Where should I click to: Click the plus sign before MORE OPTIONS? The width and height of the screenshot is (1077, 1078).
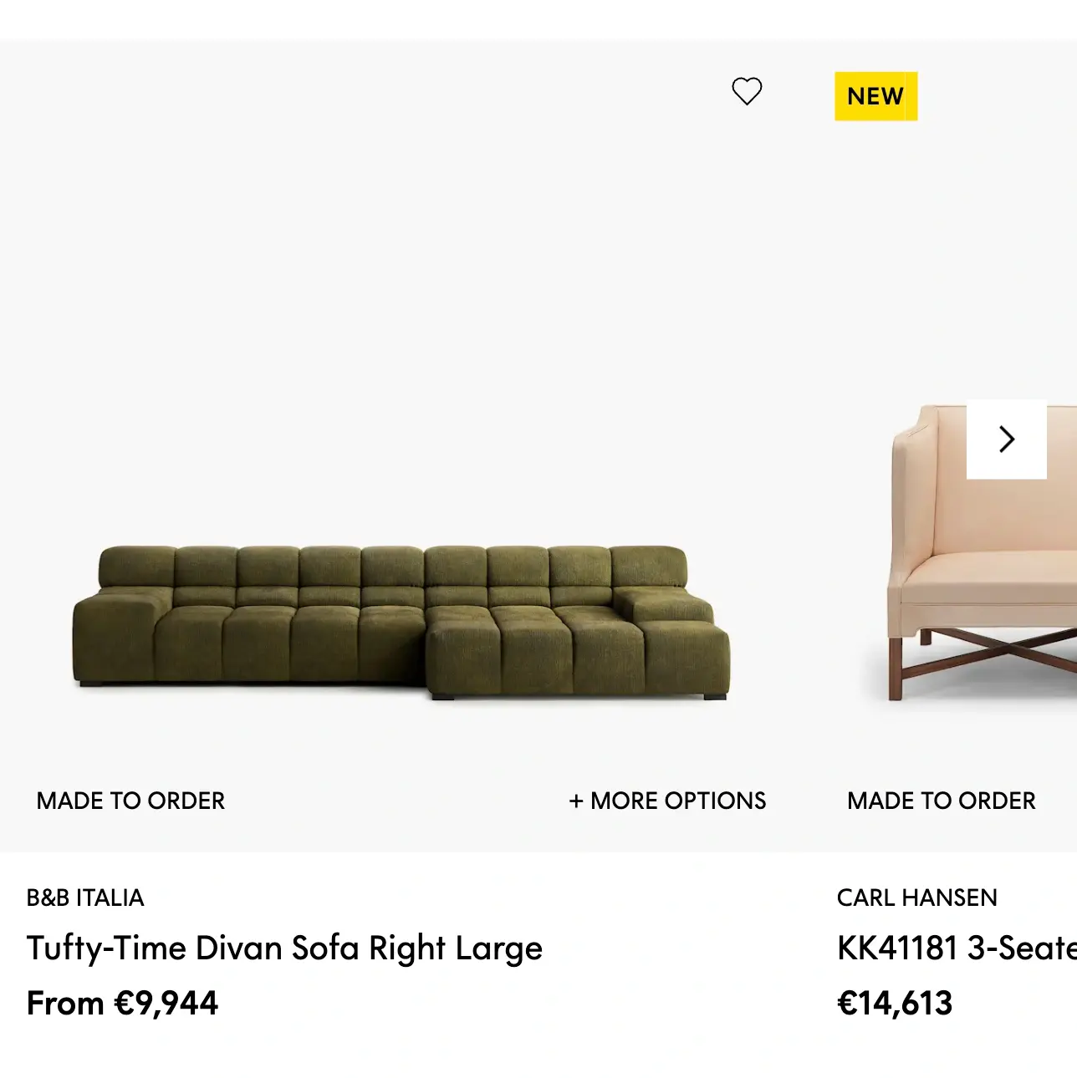(x=575, y=801)
